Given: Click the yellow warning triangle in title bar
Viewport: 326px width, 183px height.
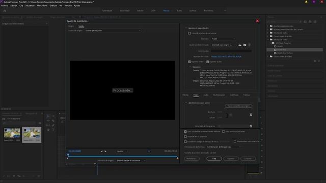Looking at the screenshot, I should tap(306, 2).
